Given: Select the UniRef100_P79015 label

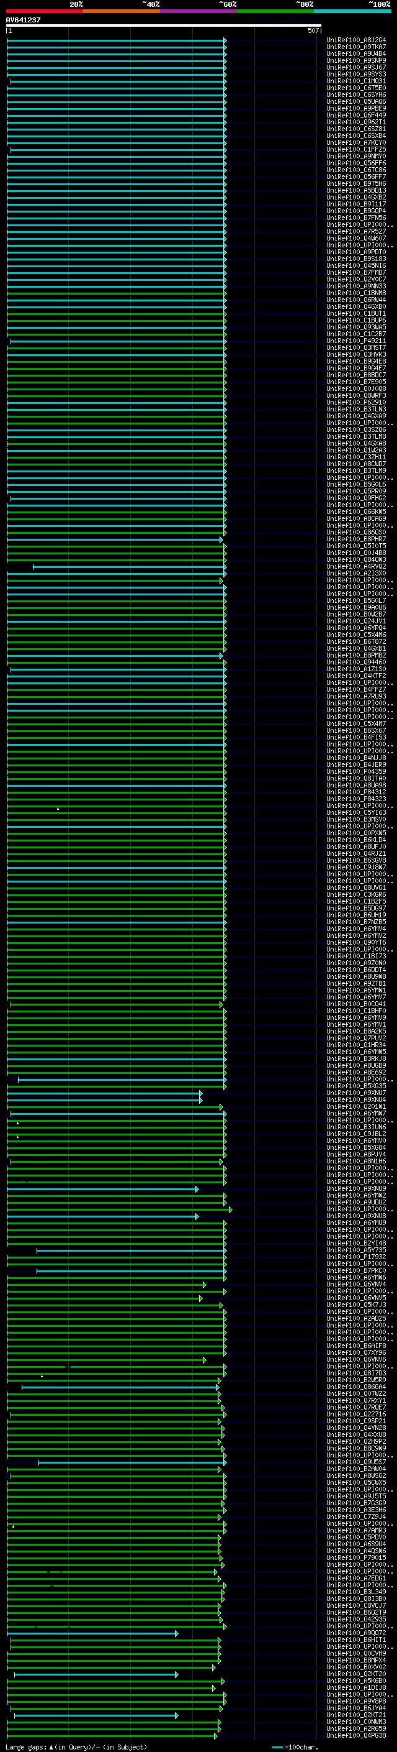Looking at the screenshot, I should (x=356, y=1557).
